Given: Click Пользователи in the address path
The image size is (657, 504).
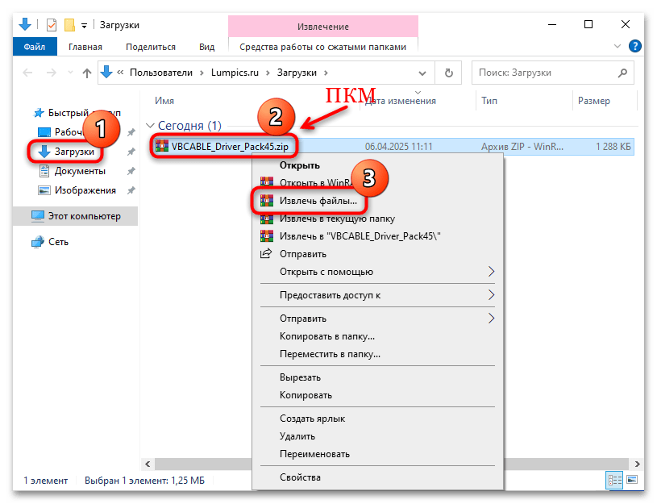Looking at the screenshot, I should coord(161,73).
